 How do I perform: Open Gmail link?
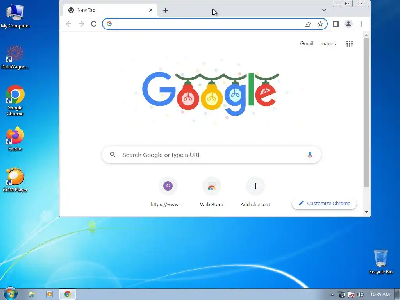pyautogui.click(x=307, y=44)
